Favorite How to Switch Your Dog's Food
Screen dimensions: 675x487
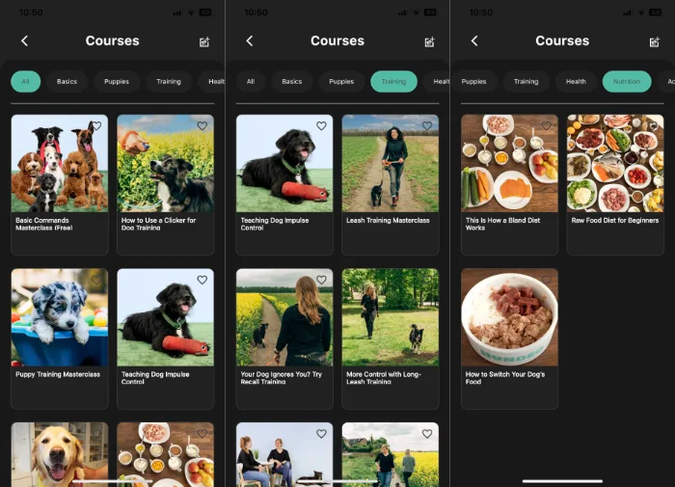point(547,280)
